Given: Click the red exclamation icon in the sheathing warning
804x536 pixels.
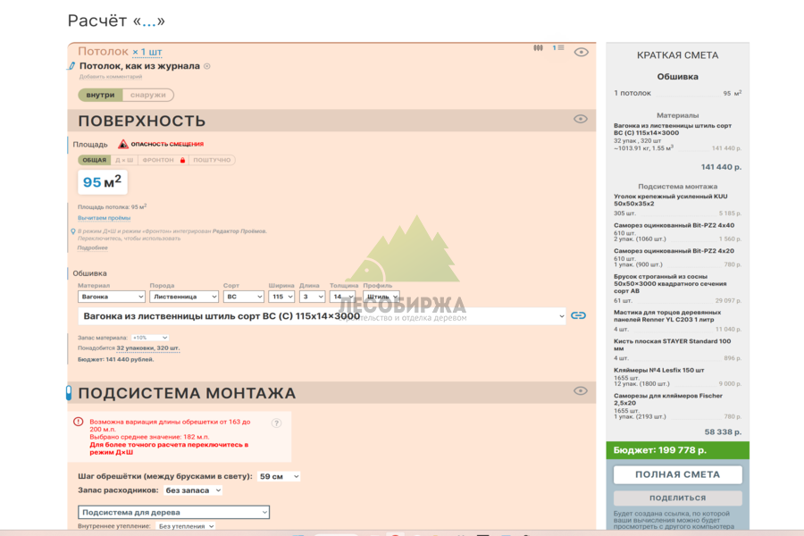Looking at the screenshot, I should (78, 422).
